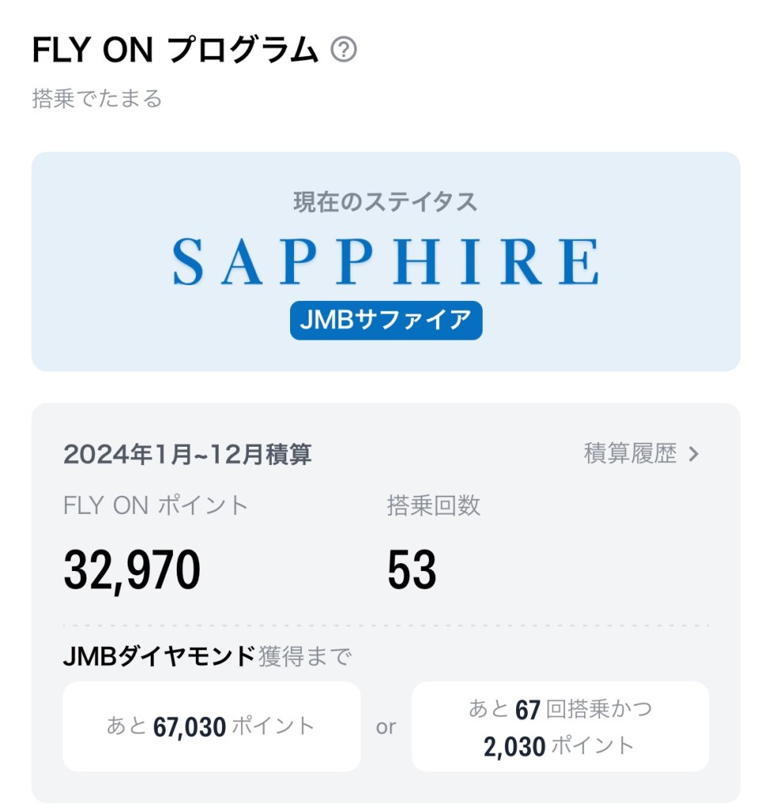Screen dimensions: 772x811
Task: Click the SAPPHIRE status logo text
Action: (x=386, y=262)
